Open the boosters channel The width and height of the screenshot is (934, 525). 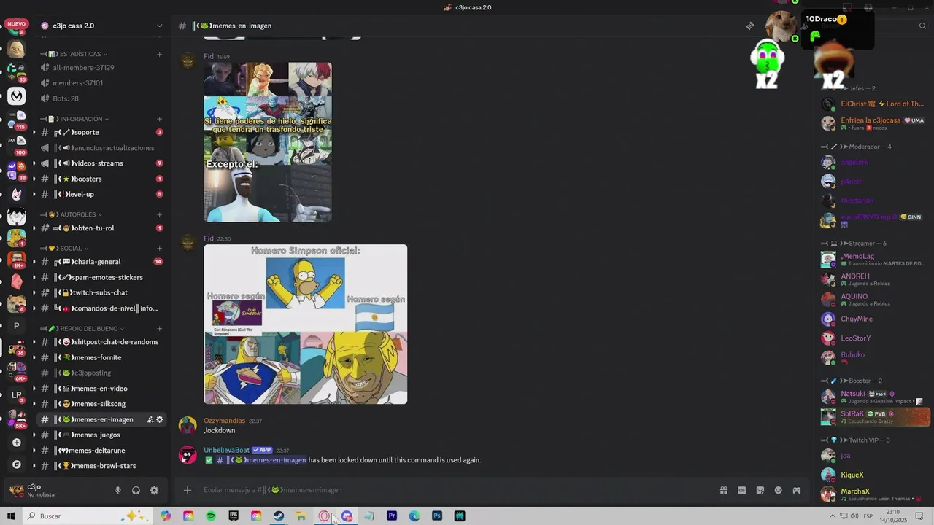tap(101, 179)
